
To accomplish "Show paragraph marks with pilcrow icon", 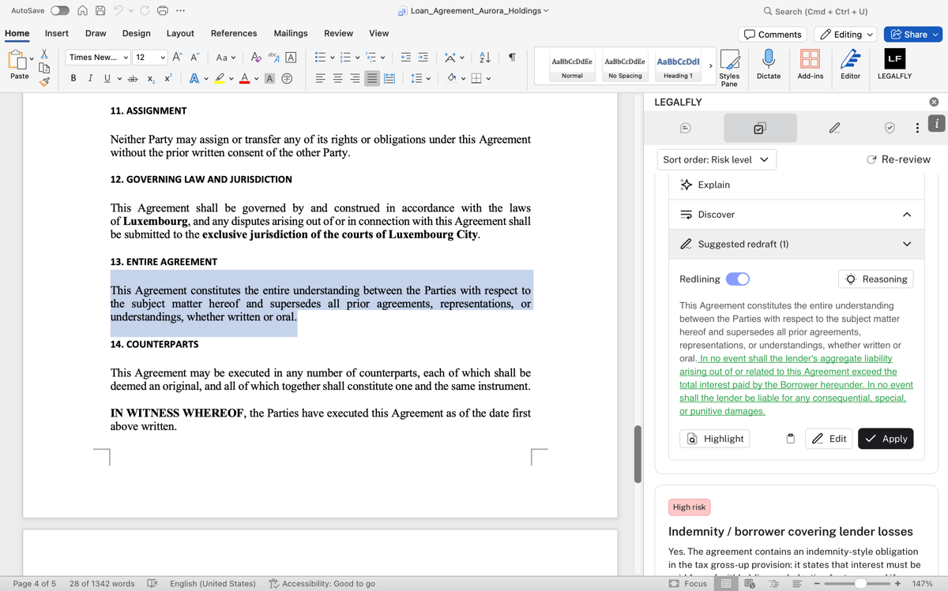I will coord(512,57).
